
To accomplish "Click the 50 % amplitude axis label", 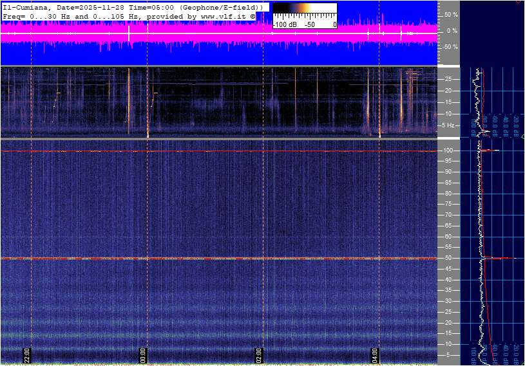I will [451, 14].
